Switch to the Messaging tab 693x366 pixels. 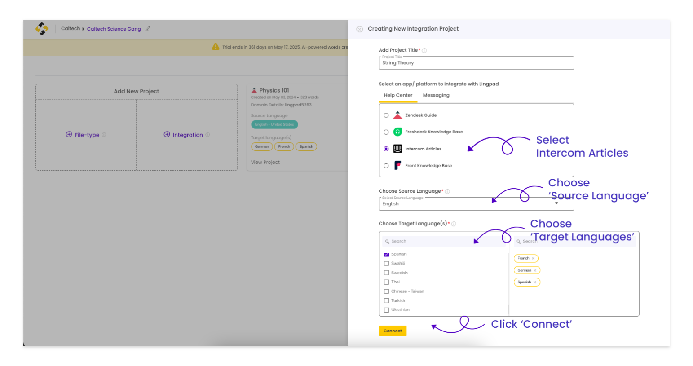[x=436, y=95]
